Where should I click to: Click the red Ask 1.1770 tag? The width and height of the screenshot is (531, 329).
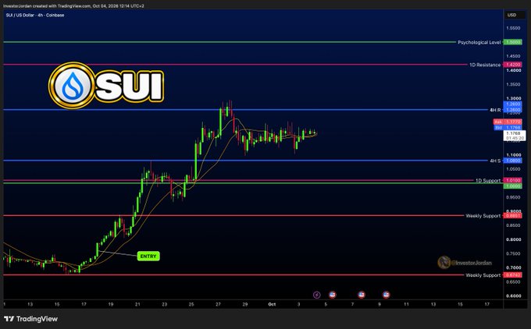[508, 122]
